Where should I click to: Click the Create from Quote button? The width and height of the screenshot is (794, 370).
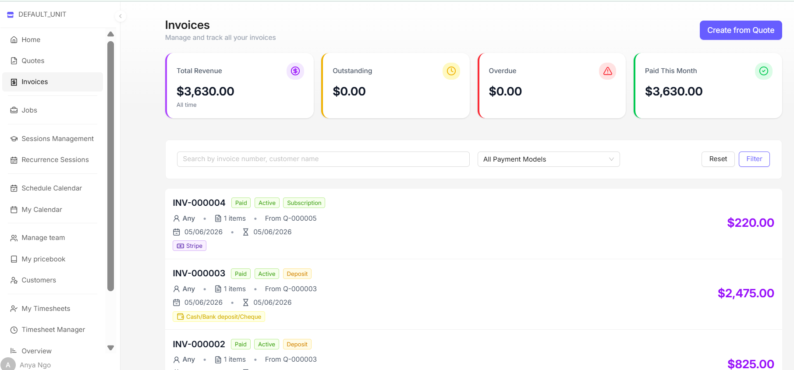(741, 30)
